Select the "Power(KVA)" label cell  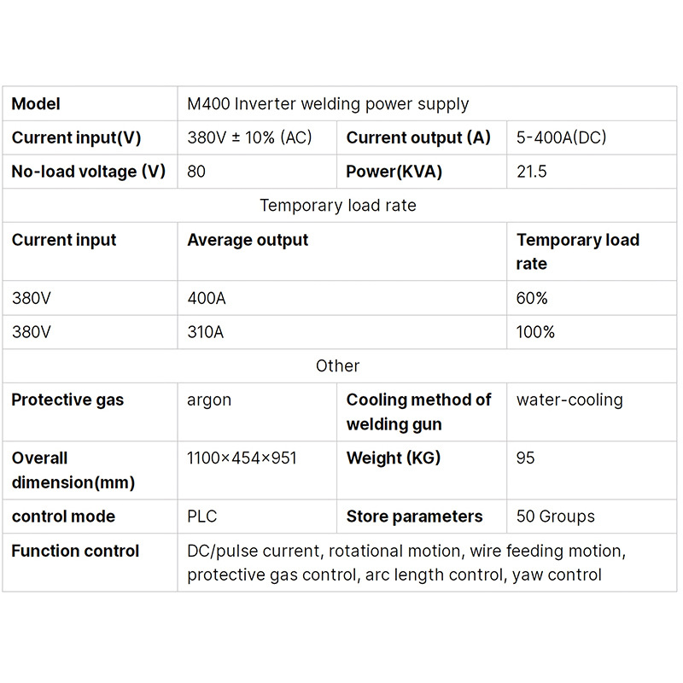point(394,172)
